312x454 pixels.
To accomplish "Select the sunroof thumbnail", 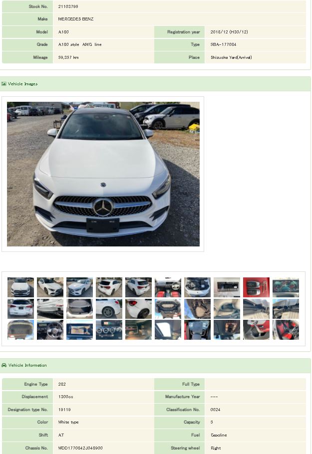I will (x=168, y=330).
